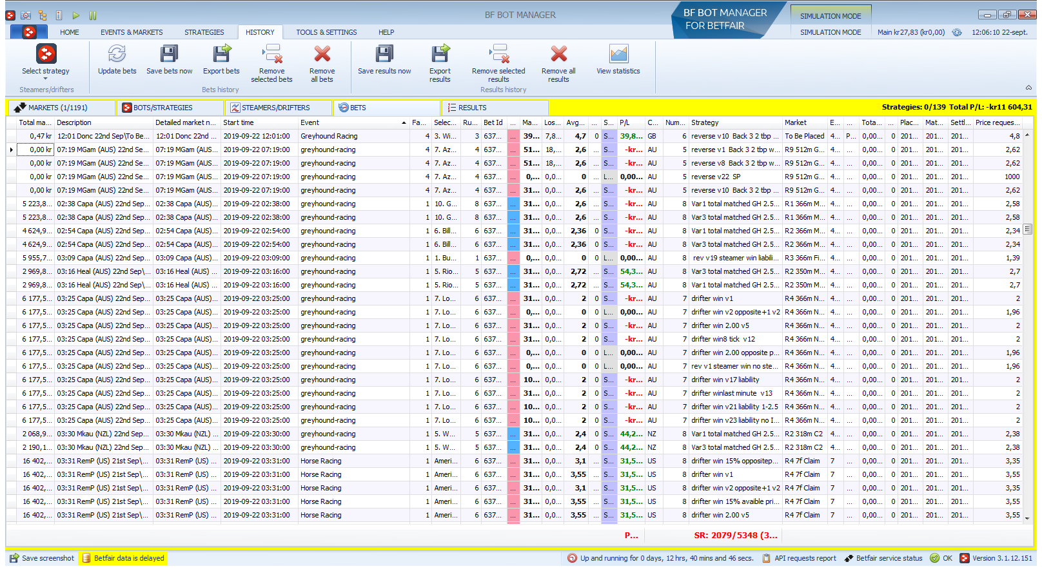Sort by Start time column header
The width and height of the screenshot is (1042, 571).
point(259,122)
